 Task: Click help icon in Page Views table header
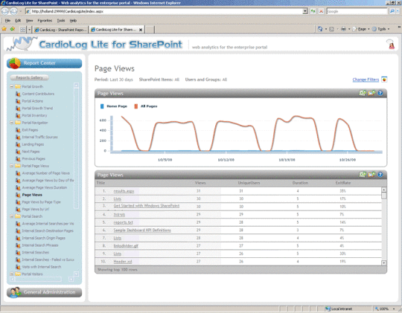tap(380, 175)
